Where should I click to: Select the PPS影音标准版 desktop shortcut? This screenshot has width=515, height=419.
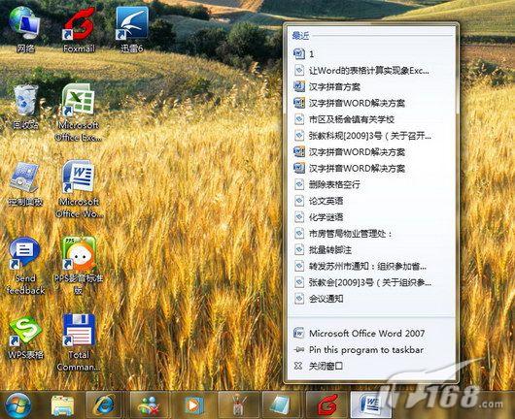tap(79, 266)
